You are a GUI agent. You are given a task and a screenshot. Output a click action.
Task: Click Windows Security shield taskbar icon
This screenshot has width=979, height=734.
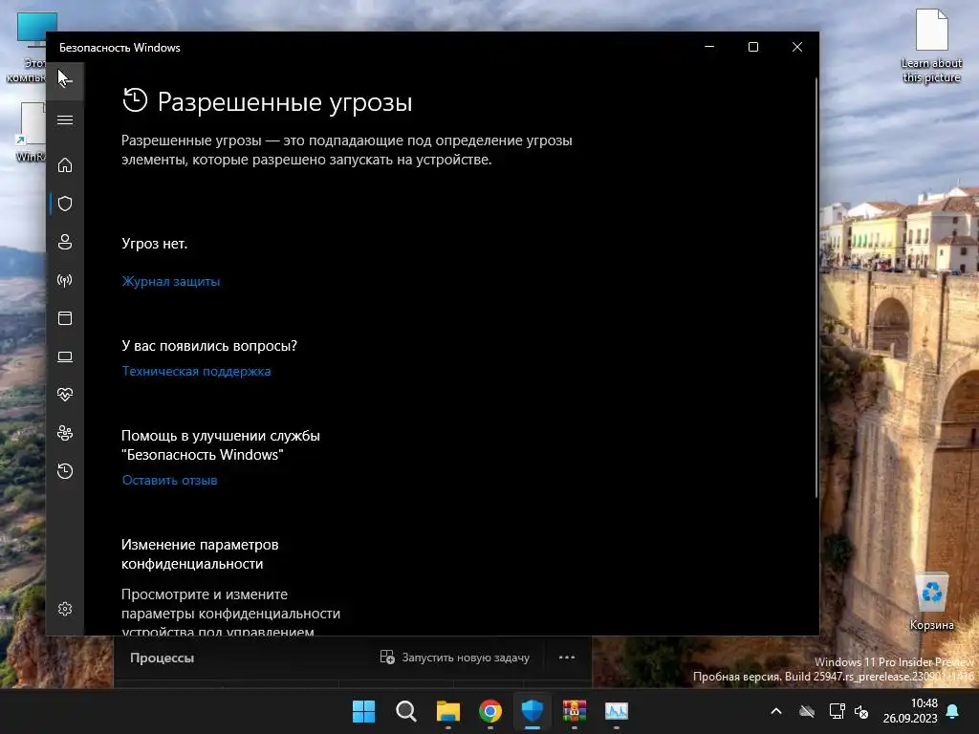point(533,711)
